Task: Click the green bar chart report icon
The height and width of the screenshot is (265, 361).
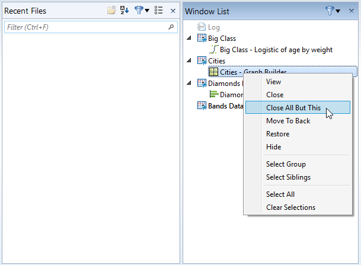Action: (x=214, y=94)
